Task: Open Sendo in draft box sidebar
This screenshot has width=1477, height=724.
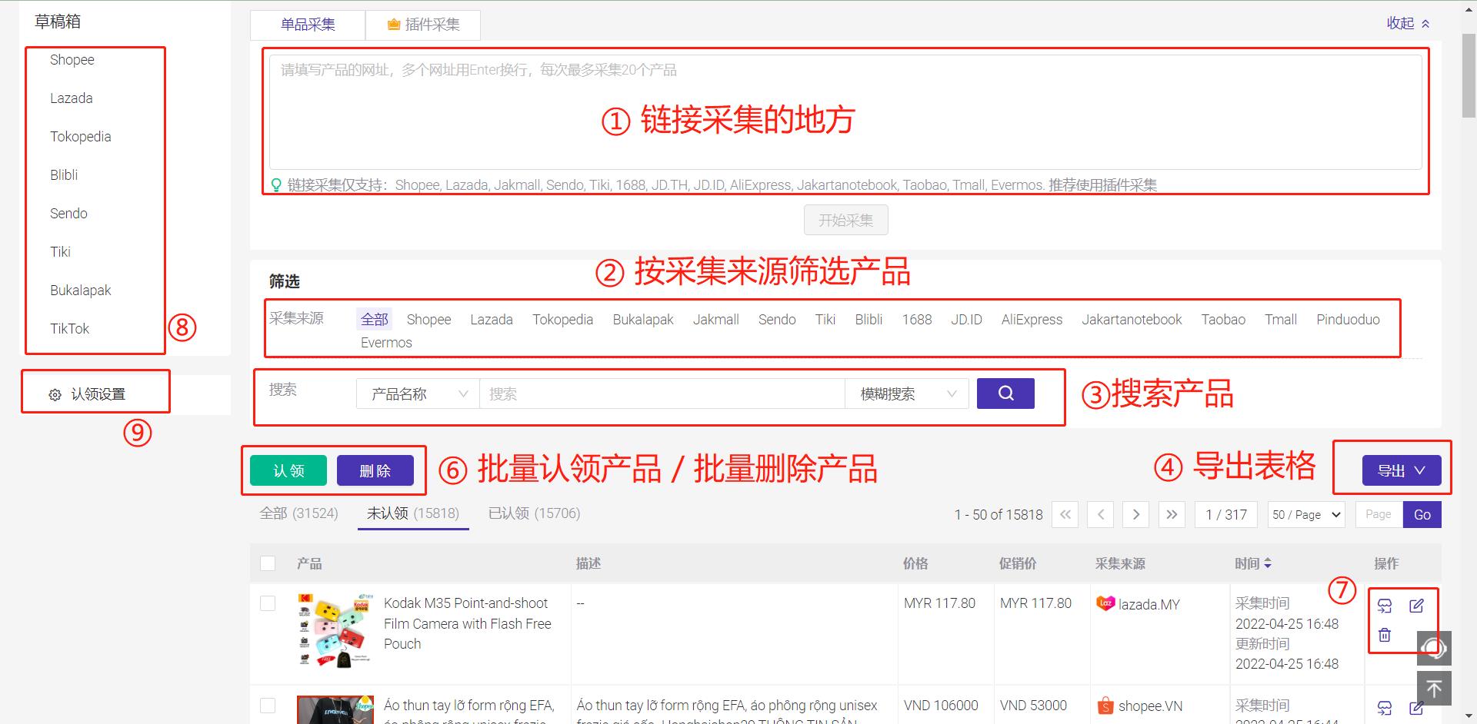Action: tap(68, 214)
